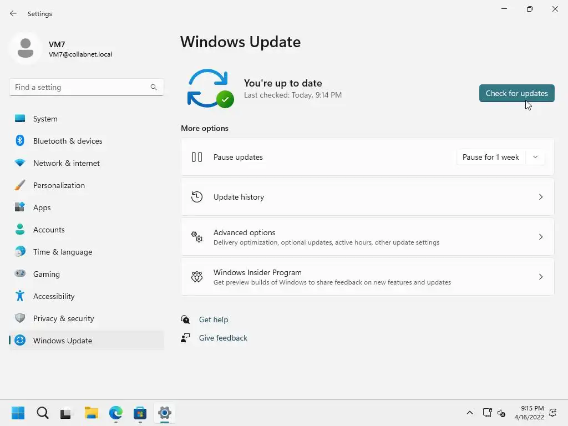Click the taskbar clock showing 9:15 PM
The width and height of the screenshot is (568, 426).
pyautogui.click(x=529, y=413)
